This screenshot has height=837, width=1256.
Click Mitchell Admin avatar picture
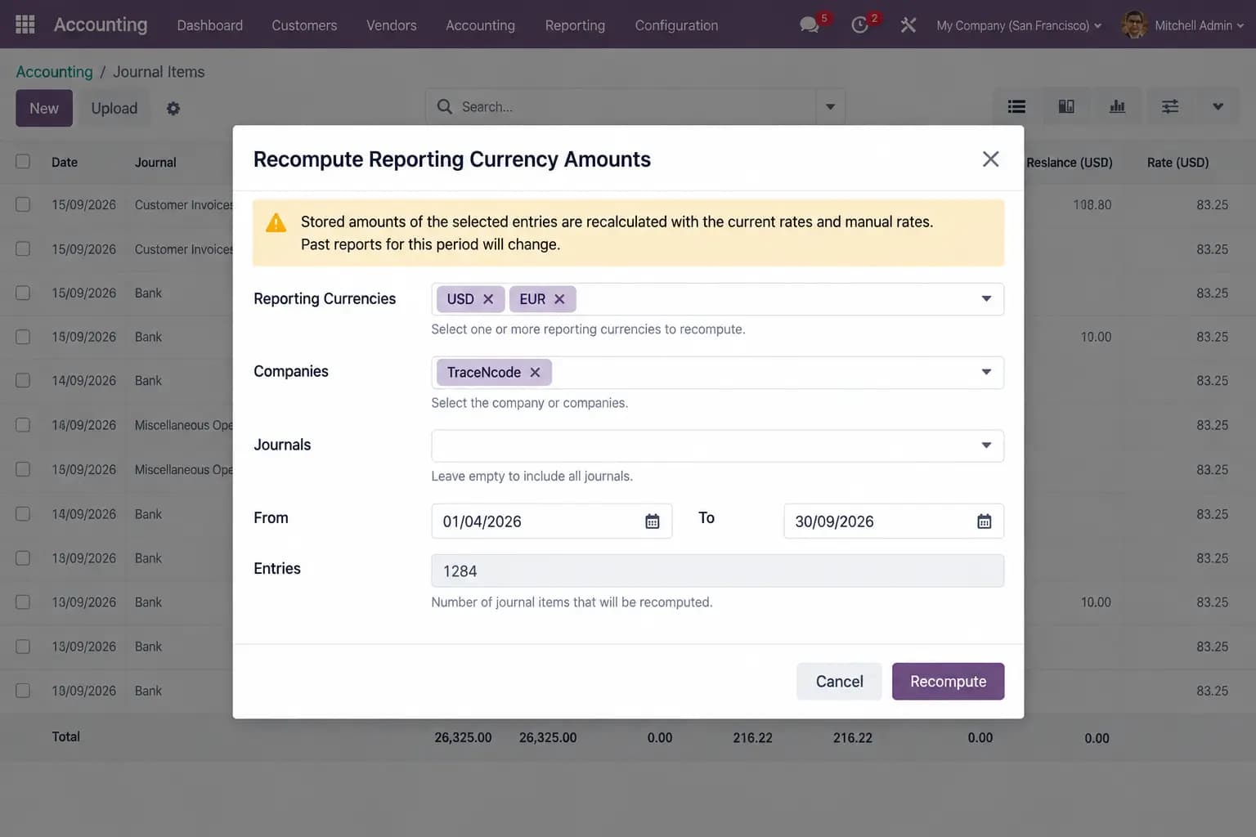(1133, 25)
